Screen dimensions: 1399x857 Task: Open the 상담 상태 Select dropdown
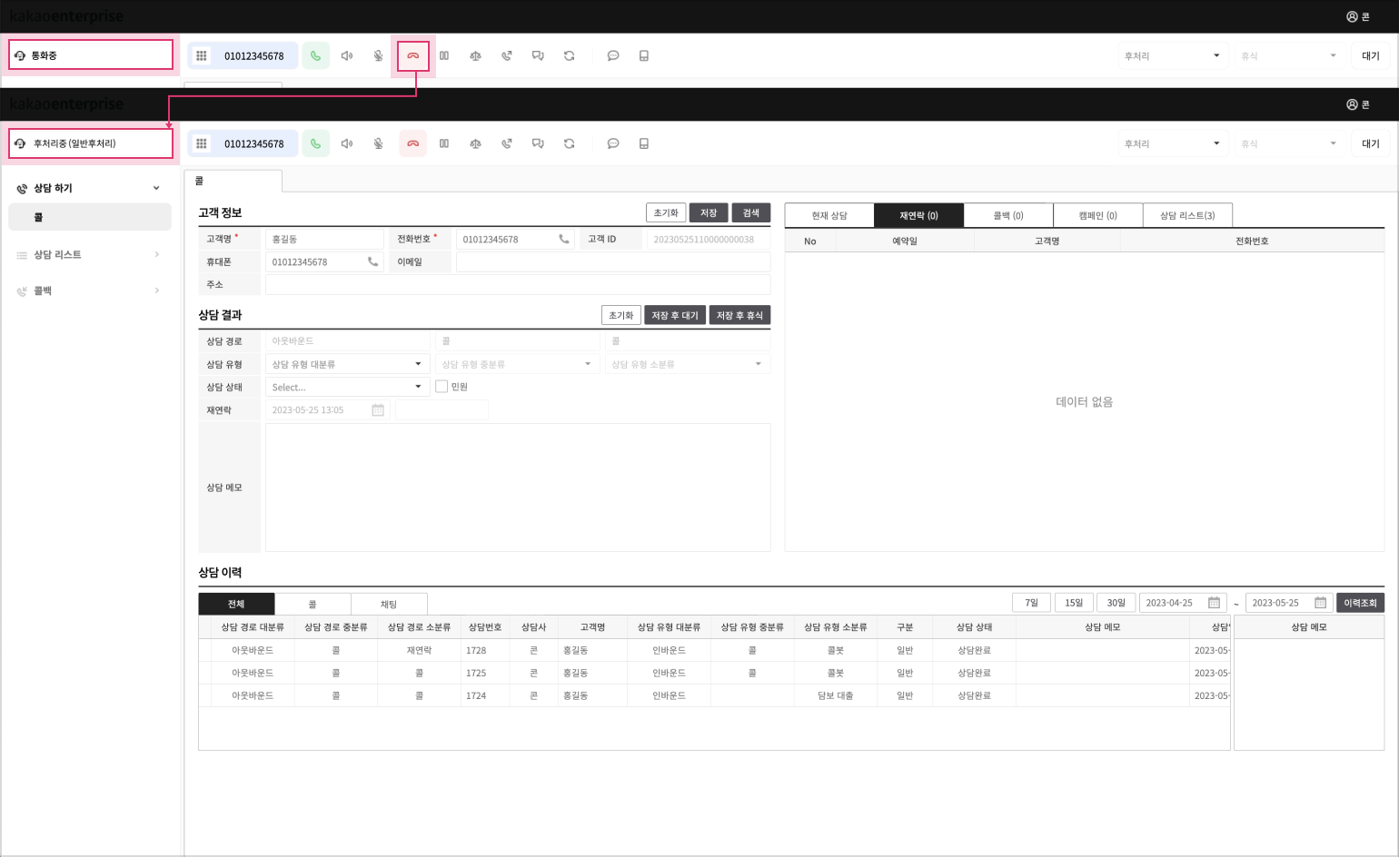click(x=346, y=387)
